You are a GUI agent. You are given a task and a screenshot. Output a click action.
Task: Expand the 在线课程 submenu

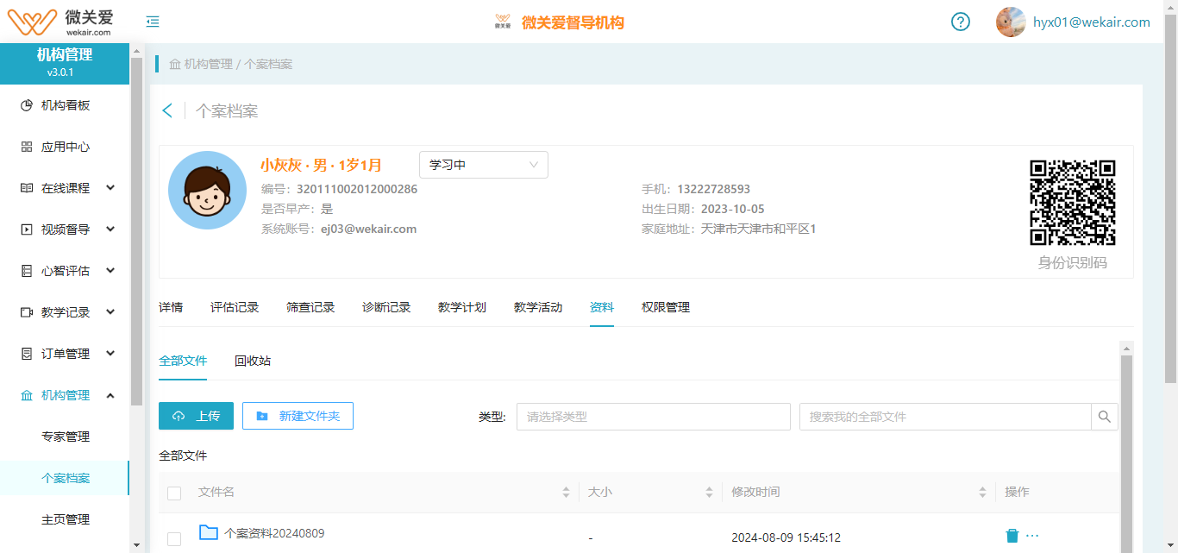point(110,187)
